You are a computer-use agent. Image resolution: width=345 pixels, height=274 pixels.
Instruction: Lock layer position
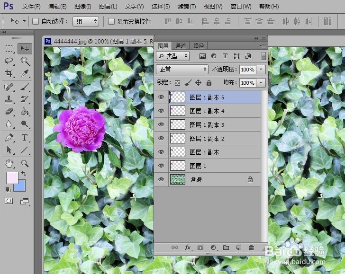[198, 83]
